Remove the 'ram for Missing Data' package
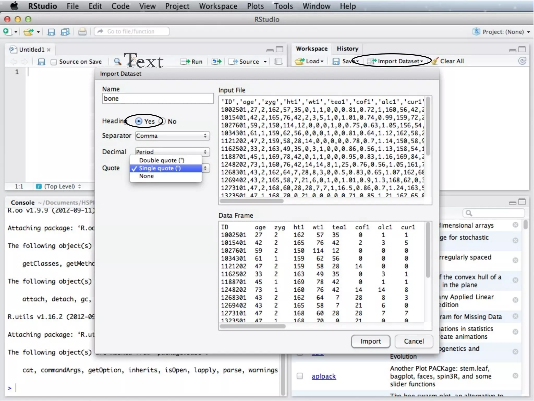The height and width of the screenshot is (401, 534). [x=515, y=316]
